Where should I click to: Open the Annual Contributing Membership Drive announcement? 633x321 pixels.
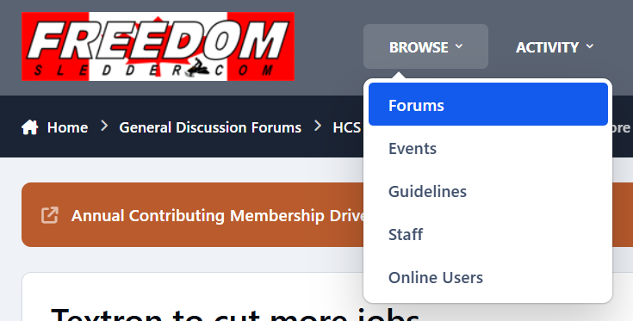219,215
